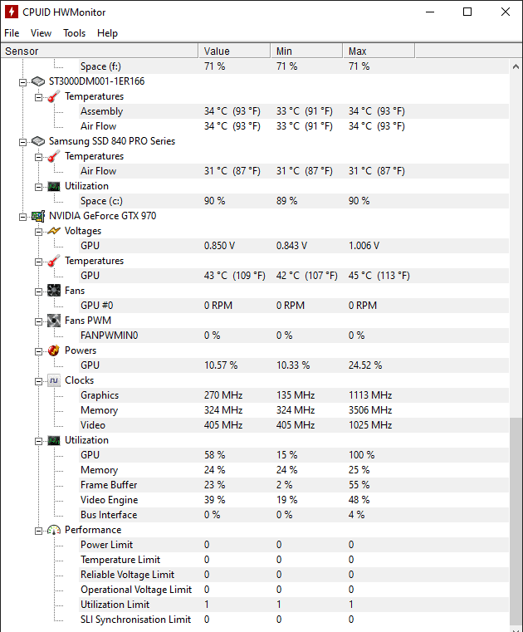Click the GPU Voltages lightning icon
Screen dimensions: 523x632
click(54, 231)
